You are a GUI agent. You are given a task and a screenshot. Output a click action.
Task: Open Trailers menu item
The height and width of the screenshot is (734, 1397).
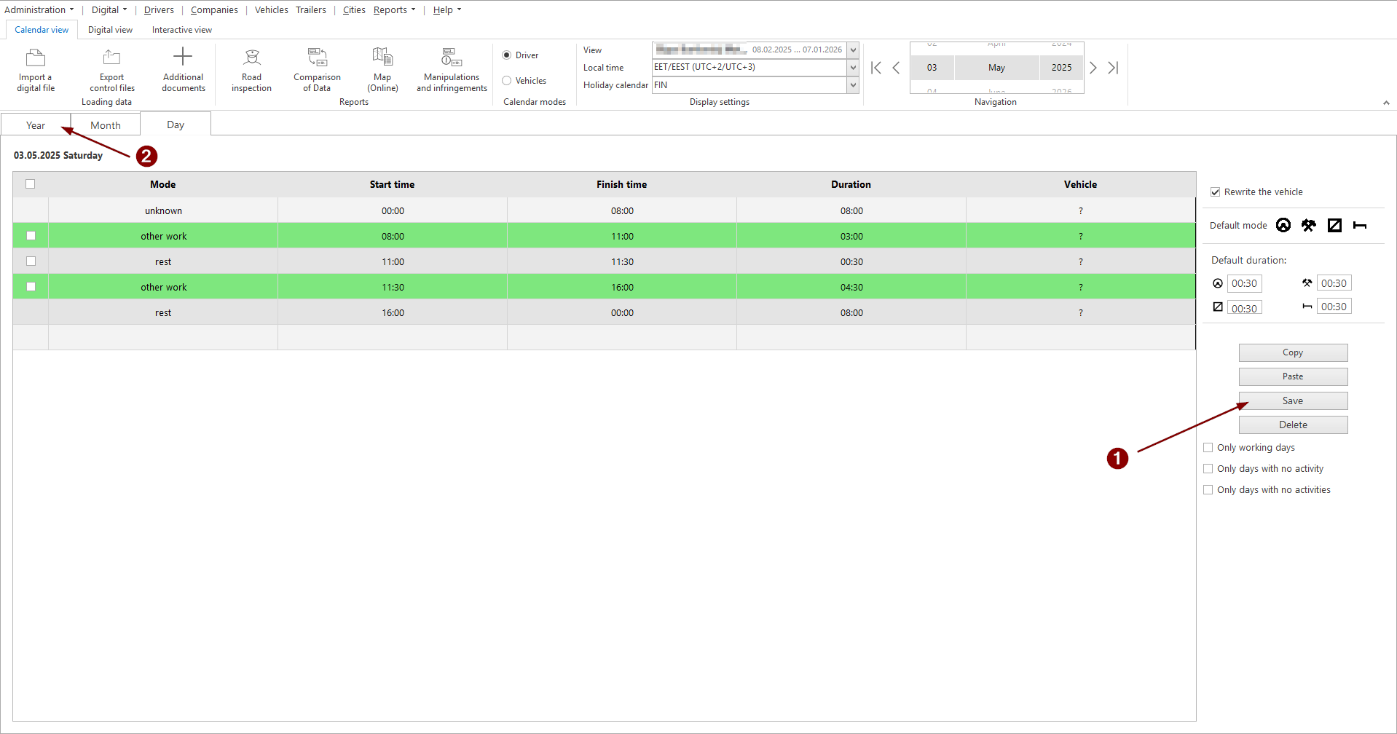(311, 9)
